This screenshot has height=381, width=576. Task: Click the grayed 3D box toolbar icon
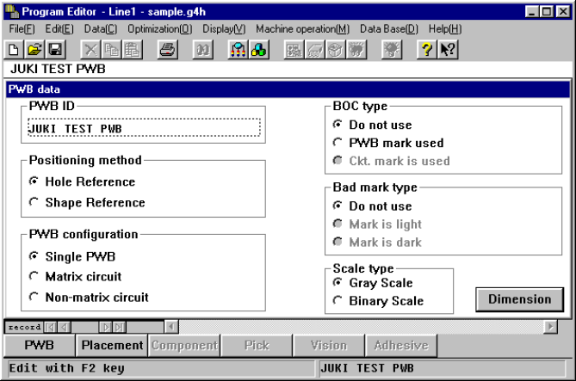pos(336,50)
